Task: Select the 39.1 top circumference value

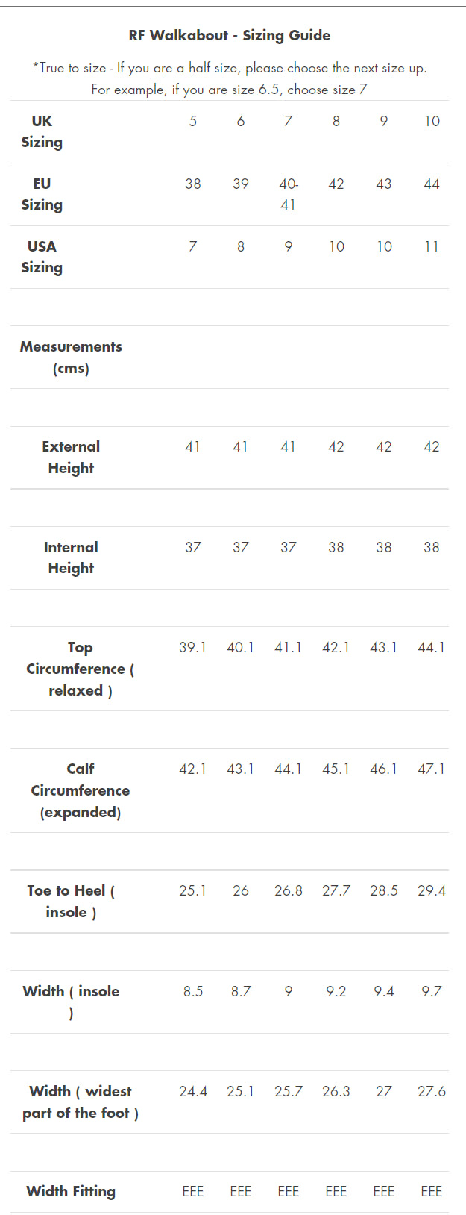Action: [192, 648]
